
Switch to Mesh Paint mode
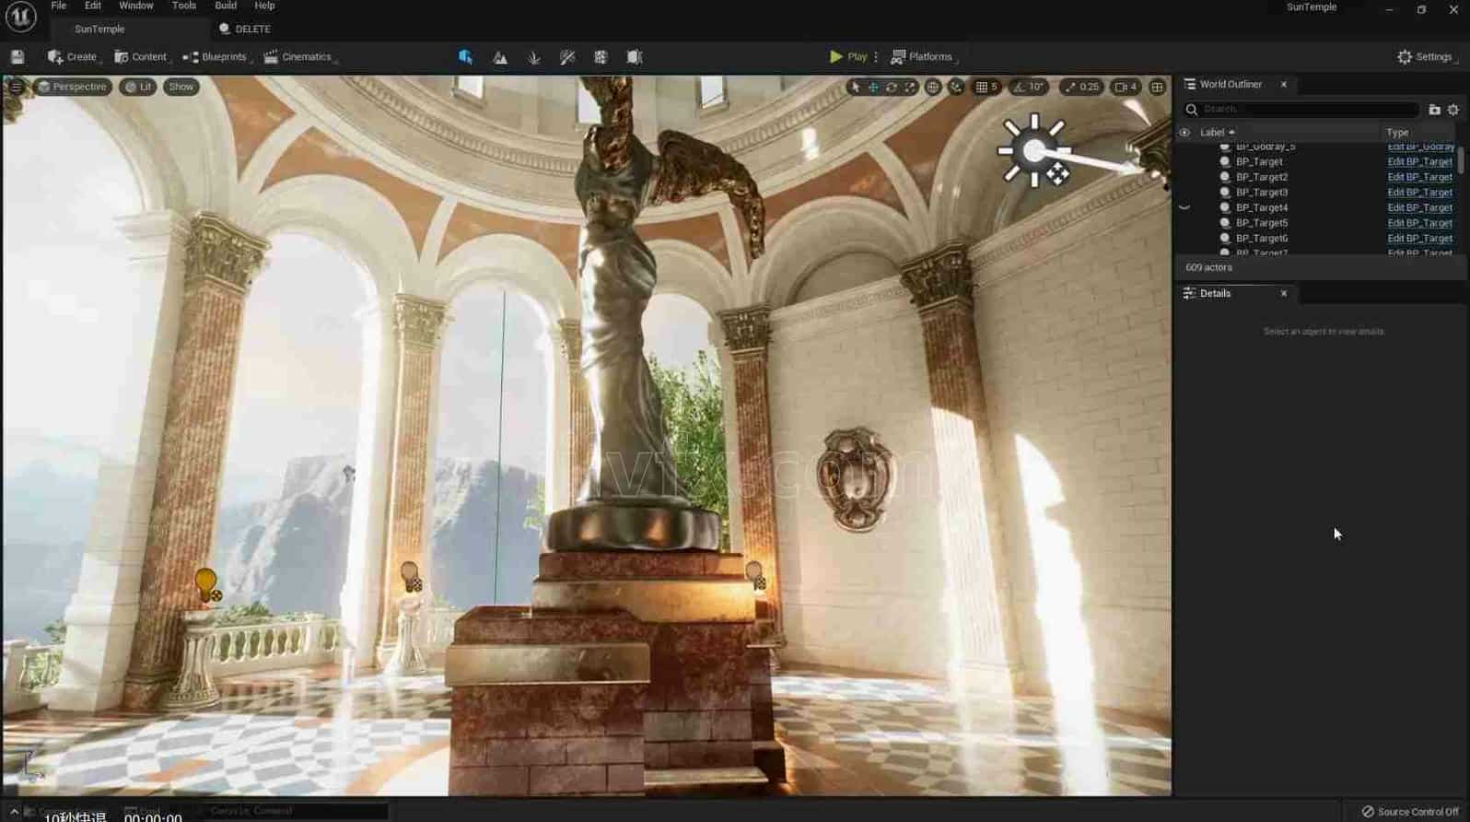567,57
